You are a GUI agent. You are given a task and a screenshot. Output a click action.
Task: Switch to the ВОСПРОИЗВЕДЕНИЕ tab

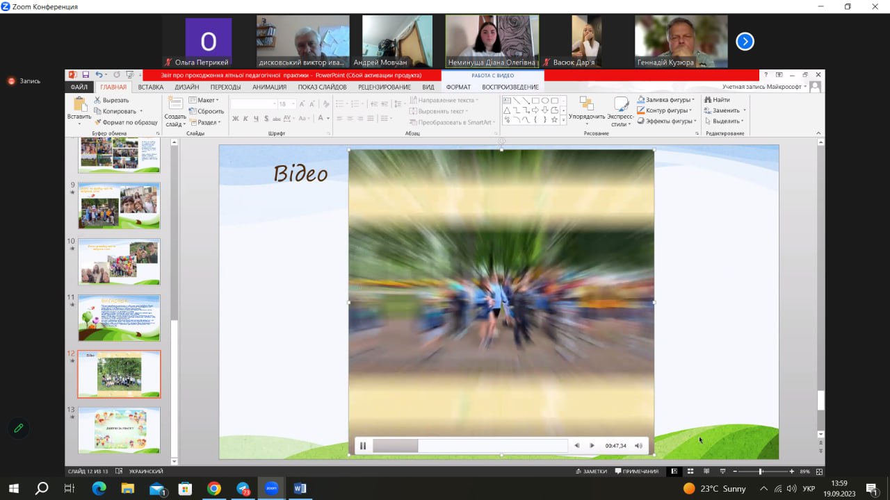click(510, 87)
